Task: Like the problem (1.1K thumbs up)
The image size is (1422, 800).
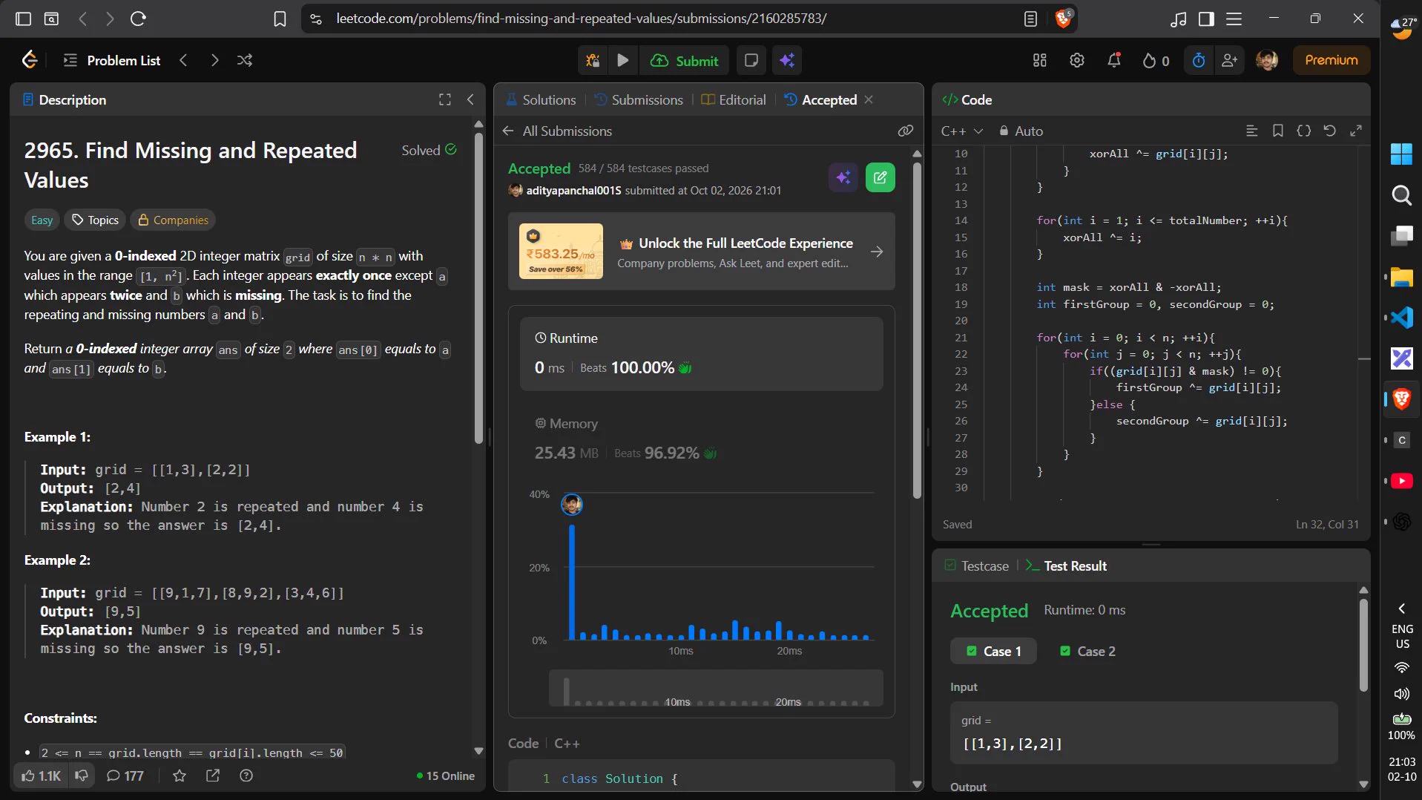Action: 41,776
